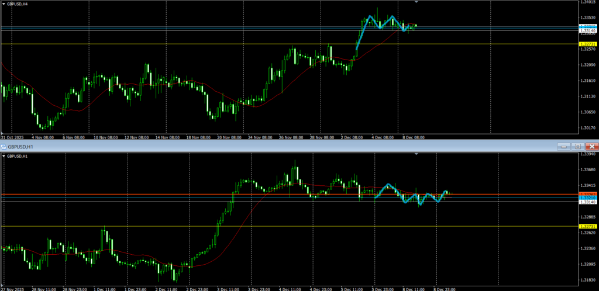Select the yellow horizontal line on H4 chart
This screenshot has width=599, height=291.
tap(175, 44)
